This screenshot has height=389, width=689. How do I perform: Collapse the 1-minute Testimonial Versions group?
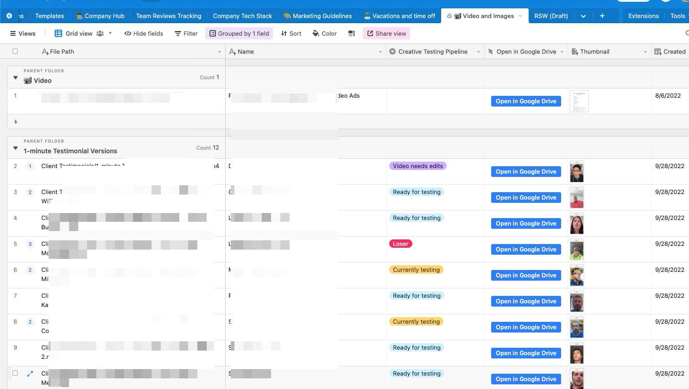click(15, 148)
